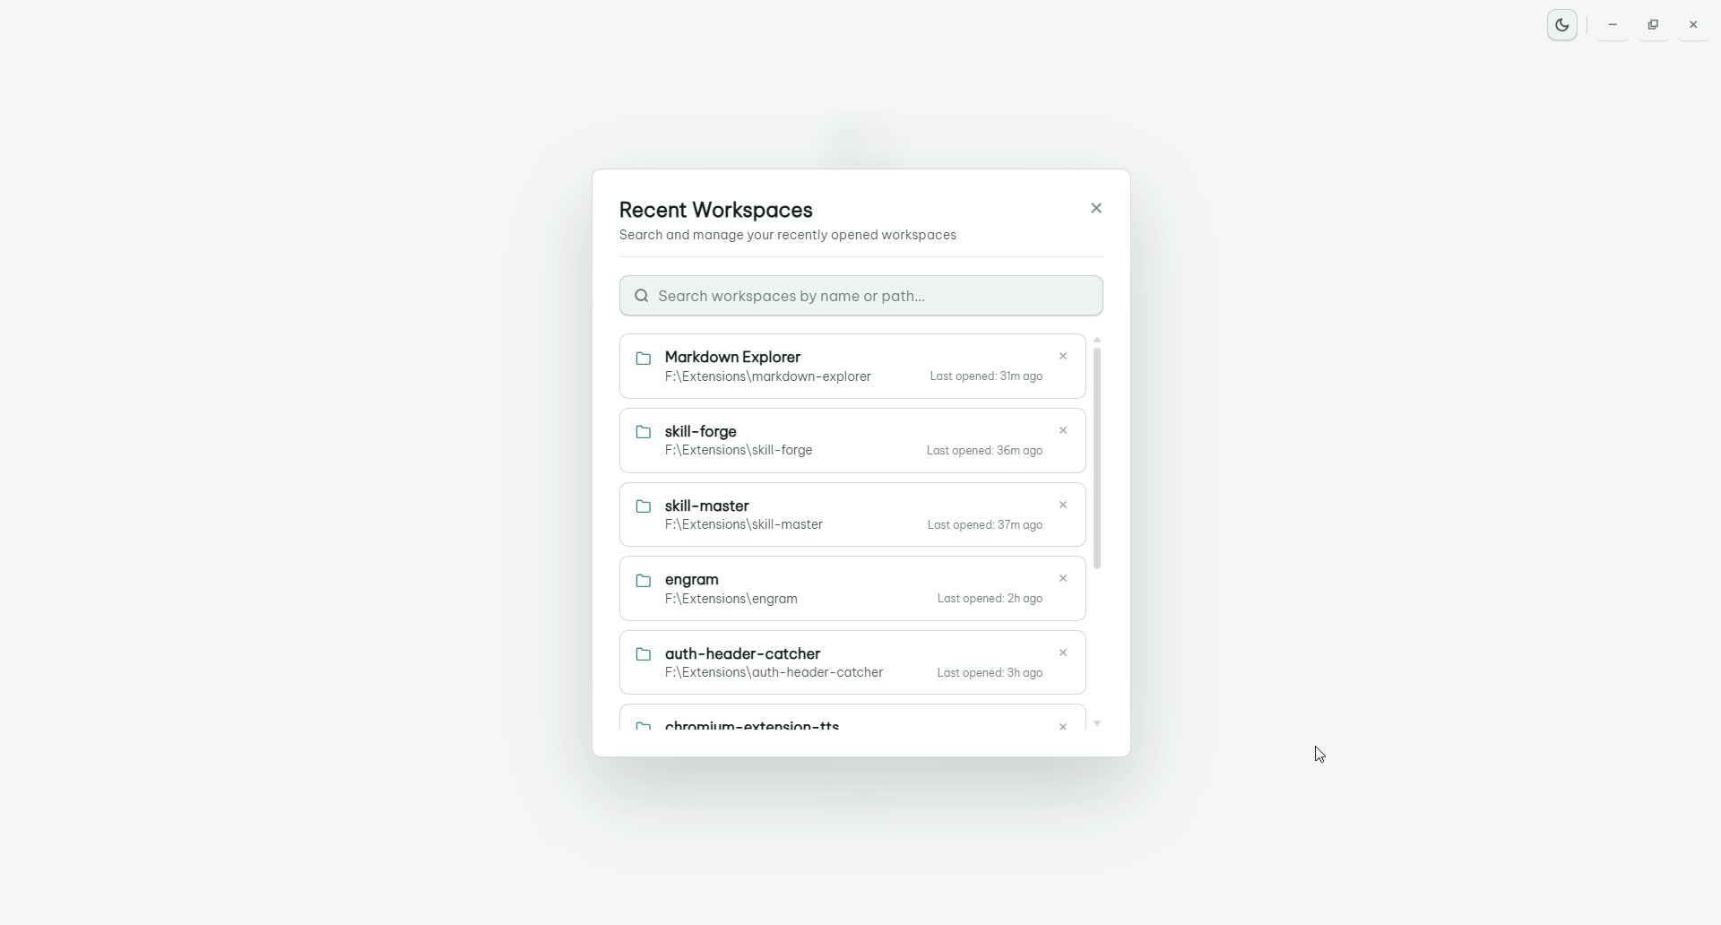Click the search magnifier icon
1721x925 pixels.
642,296
